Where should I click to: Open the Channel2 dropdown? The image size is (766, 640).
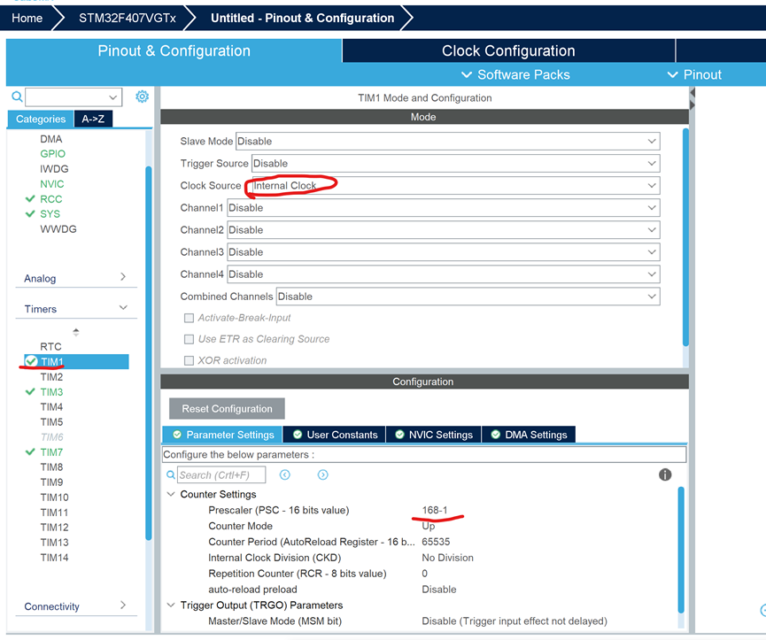coord(444,230)
